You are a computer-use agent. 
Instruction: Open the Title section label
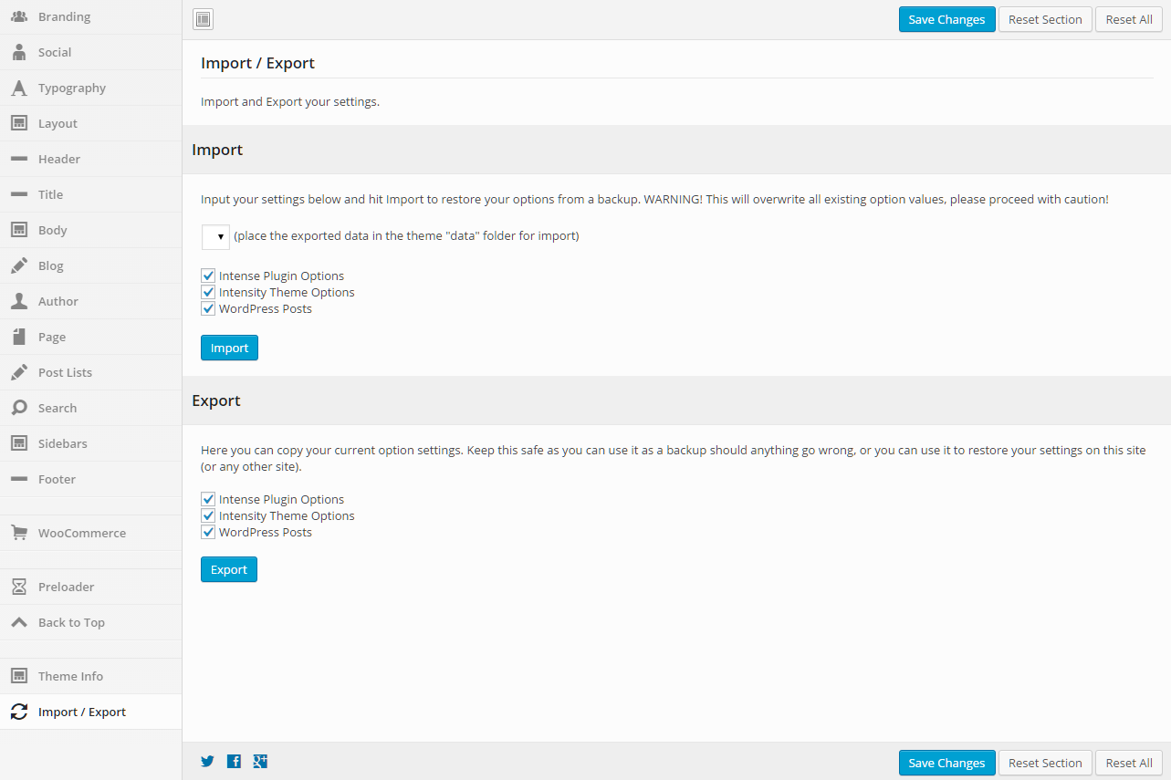(50, 194)
